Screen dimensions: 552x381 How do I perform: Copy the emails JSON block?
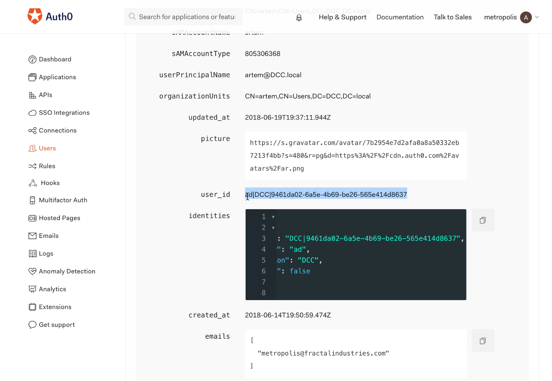click(483, 341)
